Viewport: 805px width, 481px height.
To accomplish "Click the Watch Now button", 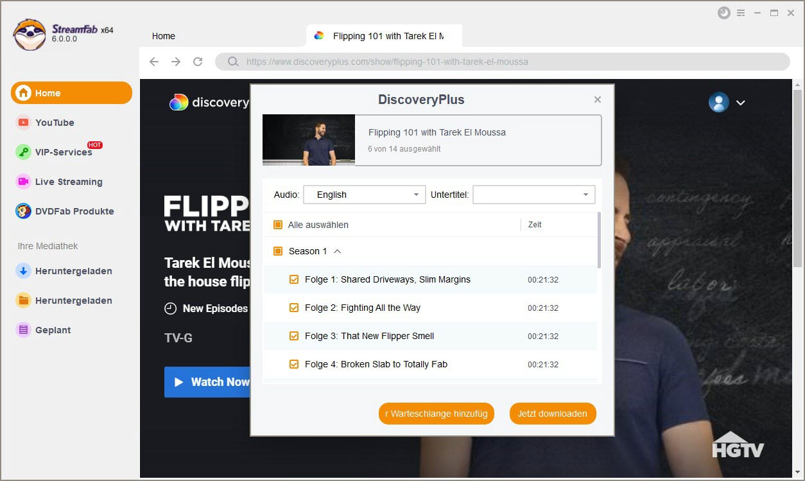I will coord(207,382).
